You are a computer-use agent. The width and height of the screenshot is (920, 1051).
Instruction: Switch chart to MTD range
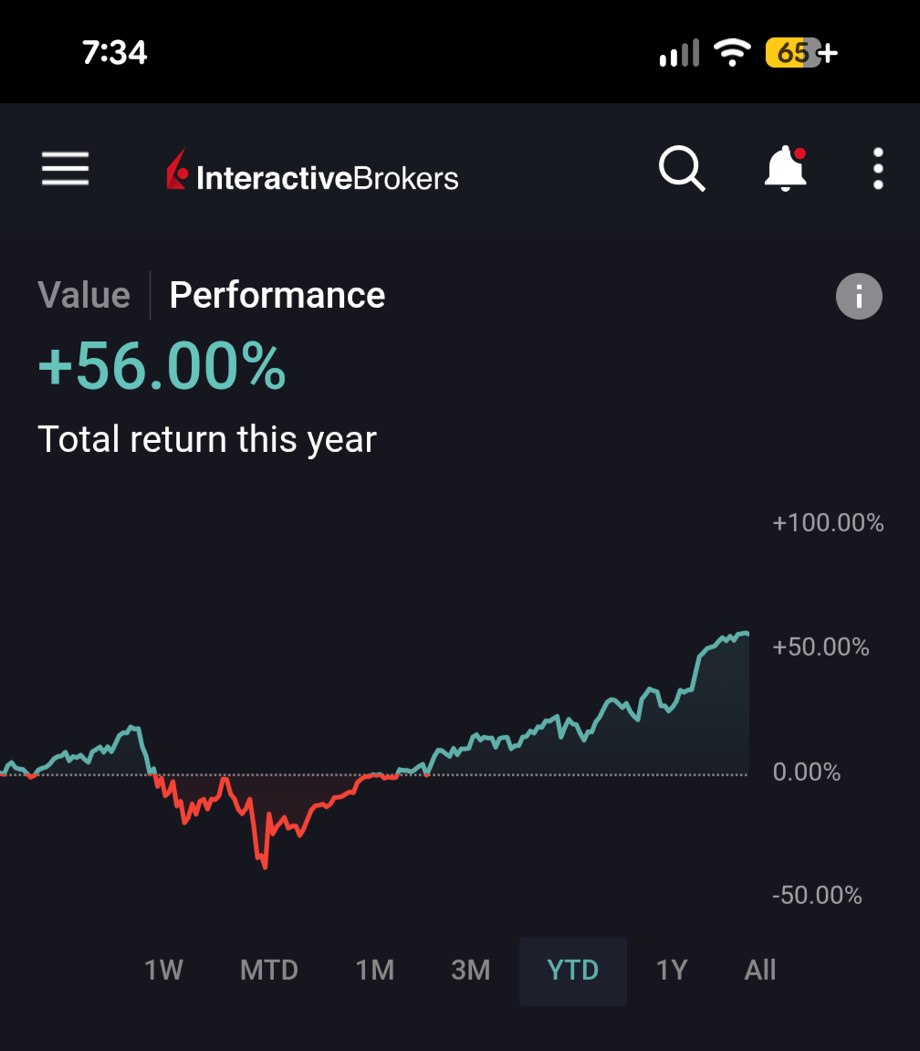269,970
